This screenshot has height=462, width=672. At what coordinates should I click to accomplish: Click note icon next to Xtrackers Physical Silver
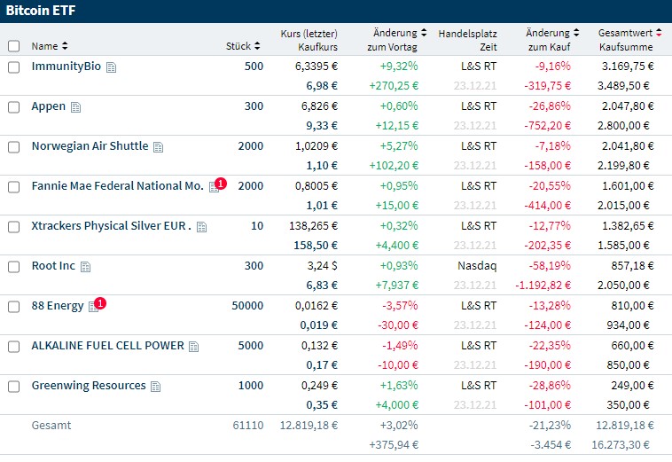(202, 227)
